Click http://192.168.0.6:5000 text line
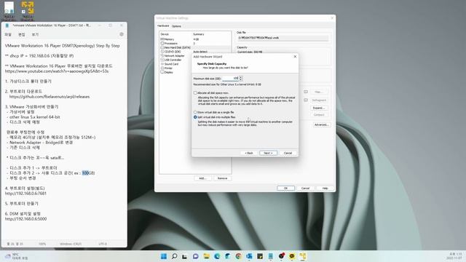466x262 pixels. coord(26,219)
